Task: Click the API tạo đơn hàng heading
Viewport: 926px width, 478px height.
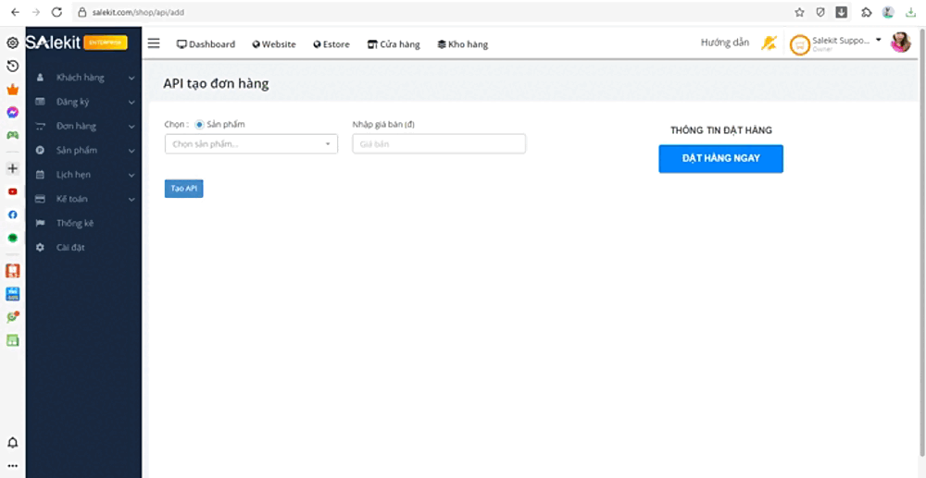Action: (x=216, y=84)
